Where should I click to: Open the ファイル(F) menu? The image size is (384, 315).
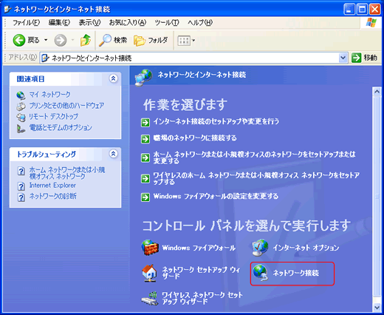[x=26, y=23]
